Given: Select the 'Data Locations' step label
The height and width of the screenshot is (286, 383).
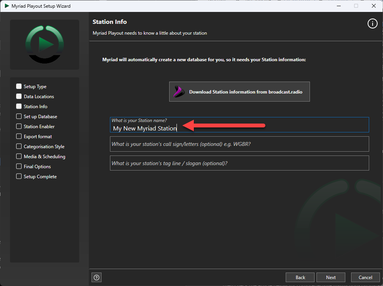Looking at the screenshot, I should 39,97.
